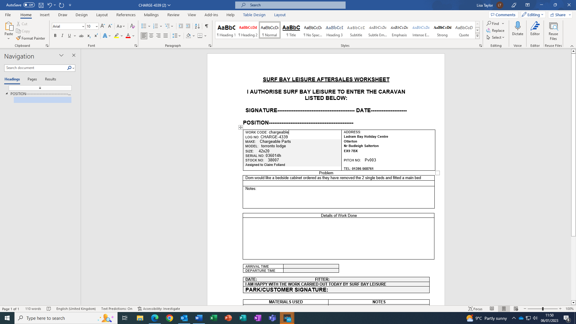The image size is (576, 324).
Task: Toggle the AutoSave switch
Action: 29,5
